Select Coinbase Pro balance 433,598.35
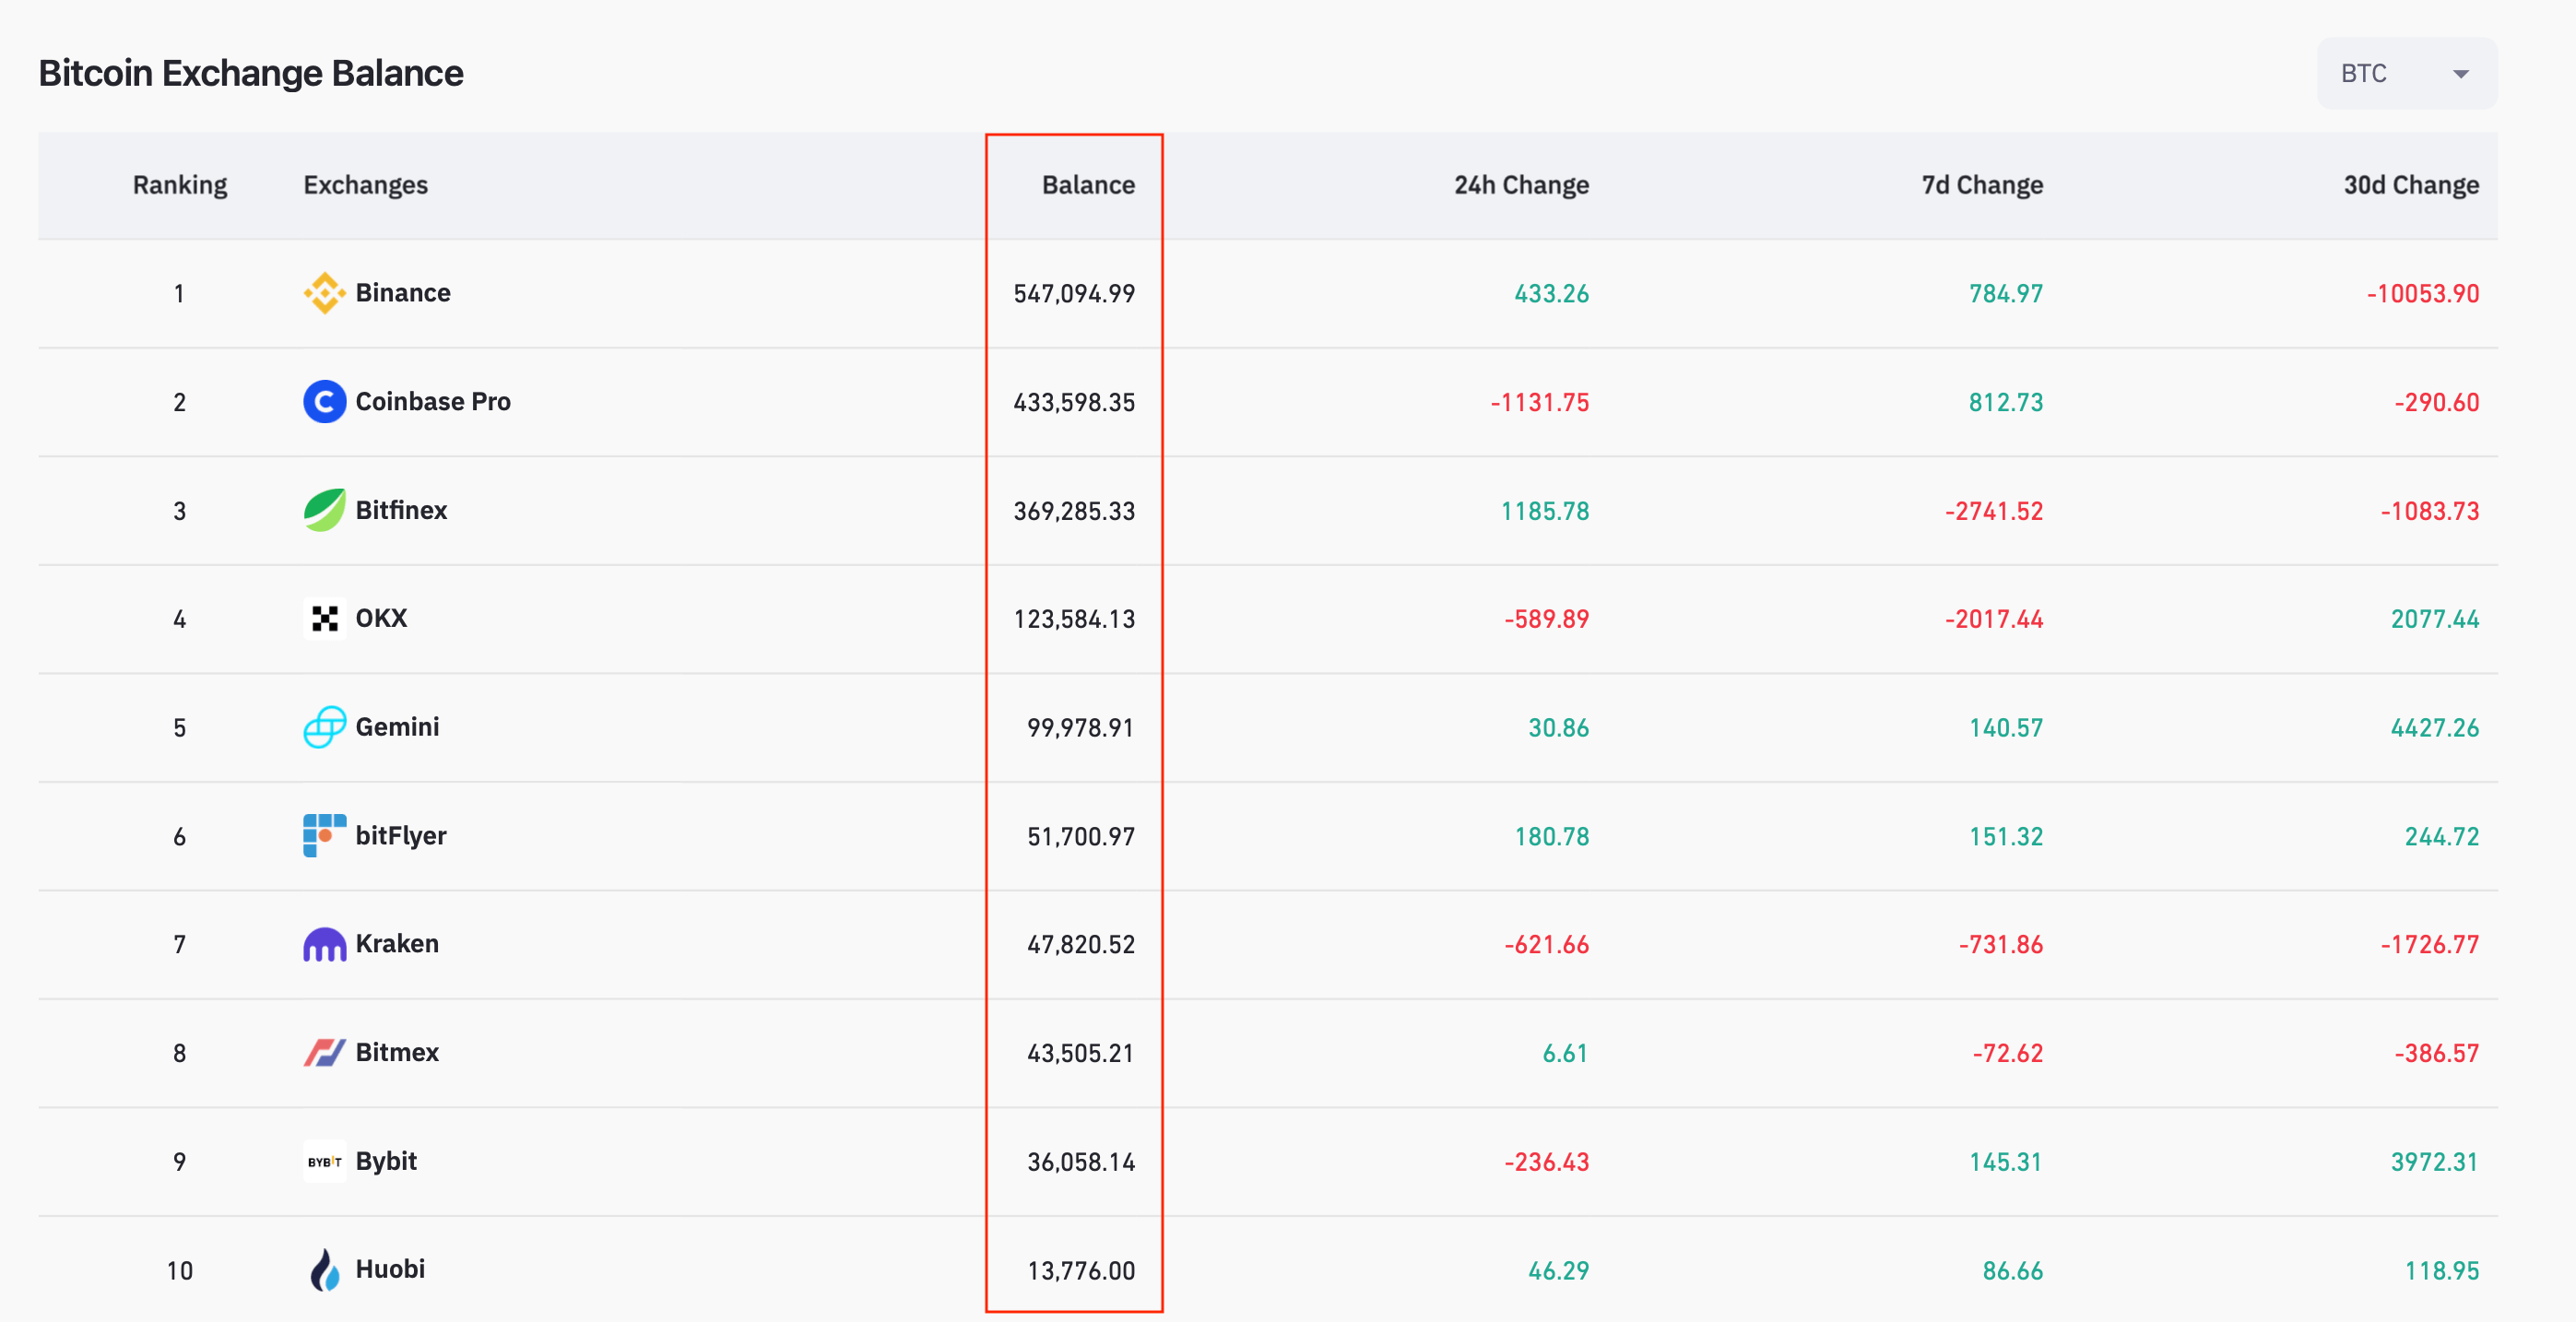This screenshot has height=1322, width=2576. click(x=1074, y=403)
